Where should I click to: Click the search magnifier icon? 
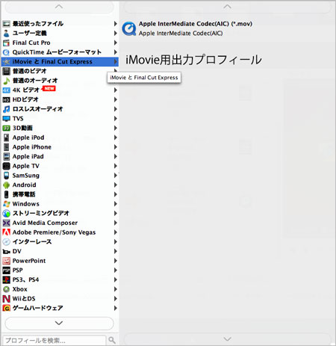click(112, 340)
